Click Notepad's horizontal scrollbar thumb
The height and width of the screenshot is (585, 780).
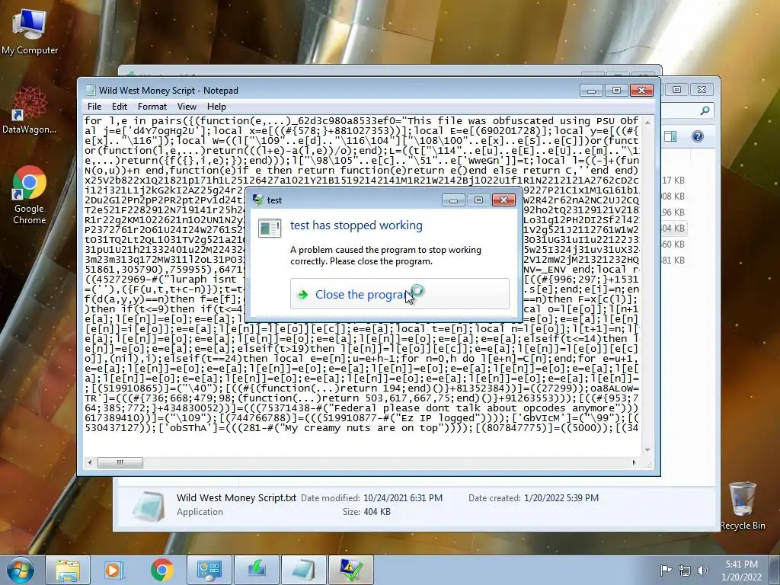tap(120, 462)
